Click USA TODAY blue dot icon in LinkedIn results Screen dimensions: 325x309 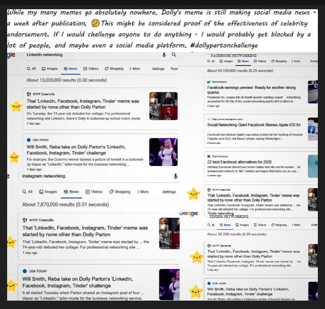tap(29, 140)
